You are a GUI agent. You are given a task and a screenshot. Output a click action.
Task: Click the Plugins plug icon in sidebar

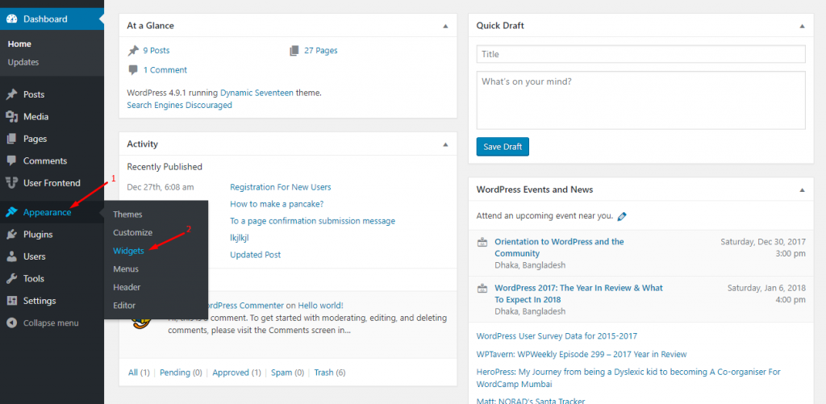pos(11,235)
